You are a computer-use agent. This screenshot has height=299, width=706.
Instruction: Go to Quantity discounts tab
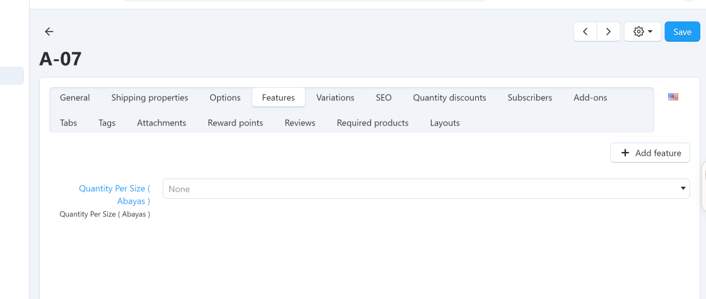point(449,98)
